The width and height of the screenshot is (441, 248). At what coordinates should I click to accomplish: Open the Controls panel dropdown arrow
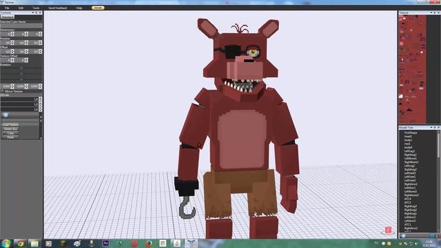pyautogui.click(x=32, y=12)
